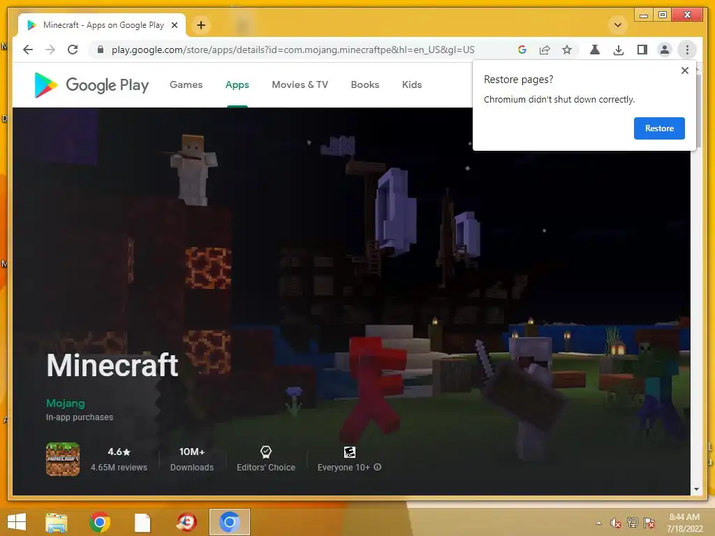Image resolution: width=715 pixels, height=536 pixels.
Task: Click the Everyone 10+ rating icon
Action: pyautogui.click(x=349, y=452)
